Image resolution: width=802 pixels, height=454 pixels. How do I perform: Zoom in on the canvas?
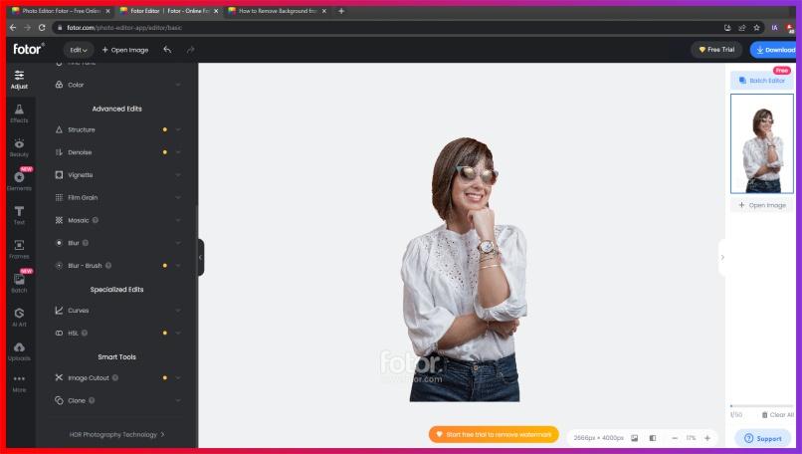[707, 438]
